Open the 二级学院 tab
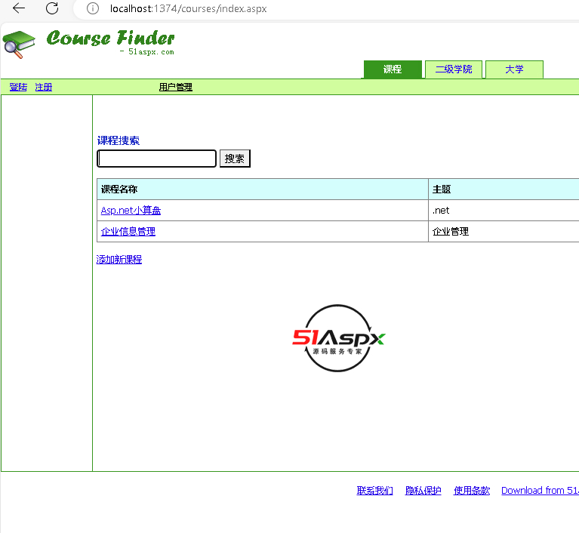 click(454, 69)
